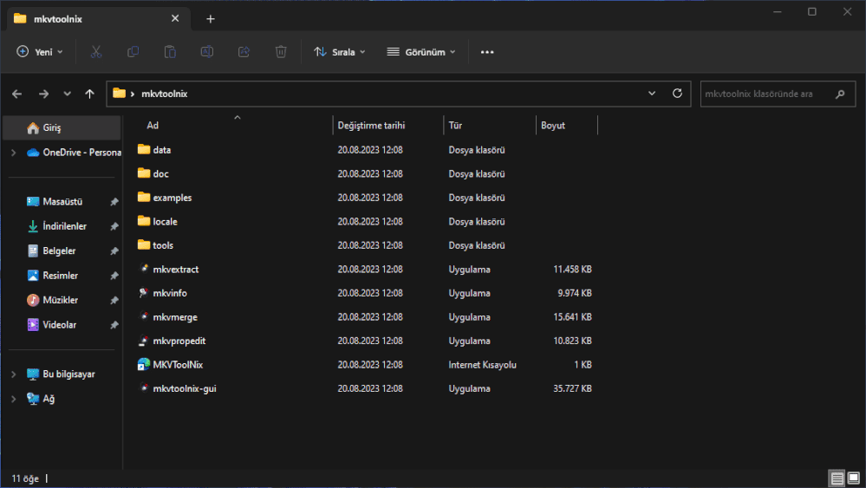Screen dimensions: 866x488
Task: Select the mkvtoolnix-gui application icon
Action: point(144,388)
